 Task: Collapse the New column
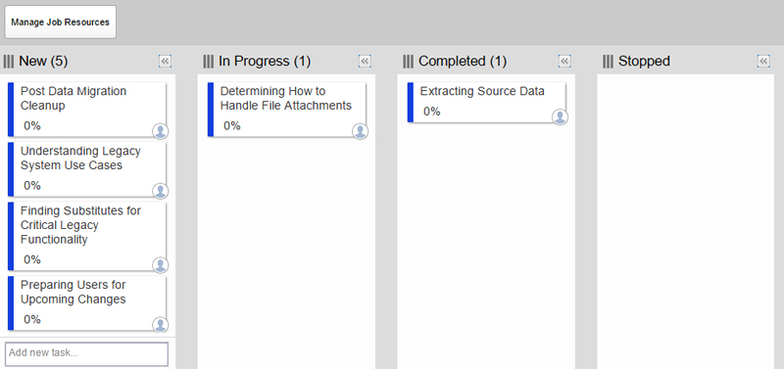coord(165,62)
